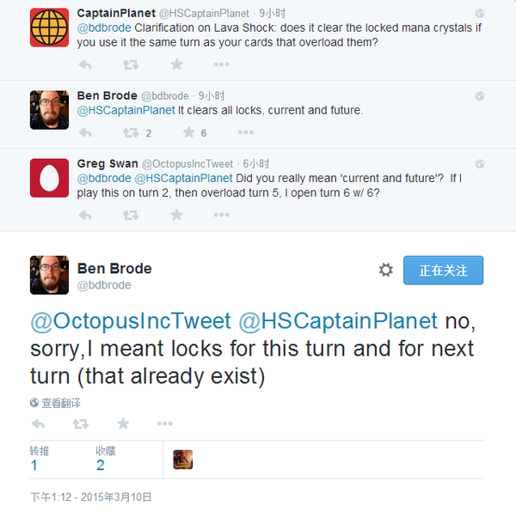Retweet the main Ben Brode tweet
The image size is (516, 530).
81,423
